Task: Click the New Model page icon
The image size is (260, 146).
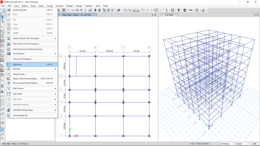Action: [4, 10]
